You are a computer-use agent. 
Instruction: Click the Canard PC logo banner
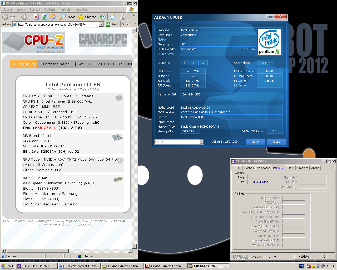coord(103,40)
